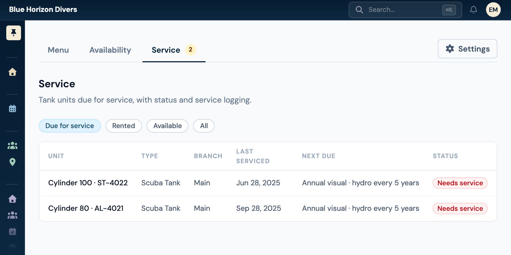Filter by Rented units
The height and width of the screenshot is (255, 511).
(x=124, y=126)
